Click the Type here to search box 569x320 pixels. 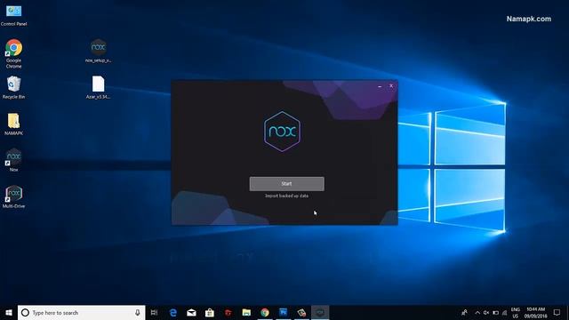(x=81, y=312)
